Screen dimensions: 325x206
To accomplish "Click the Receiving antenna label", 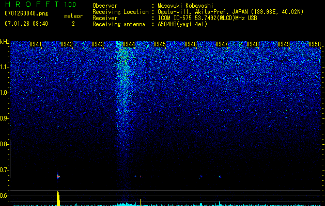I will 119,24.
